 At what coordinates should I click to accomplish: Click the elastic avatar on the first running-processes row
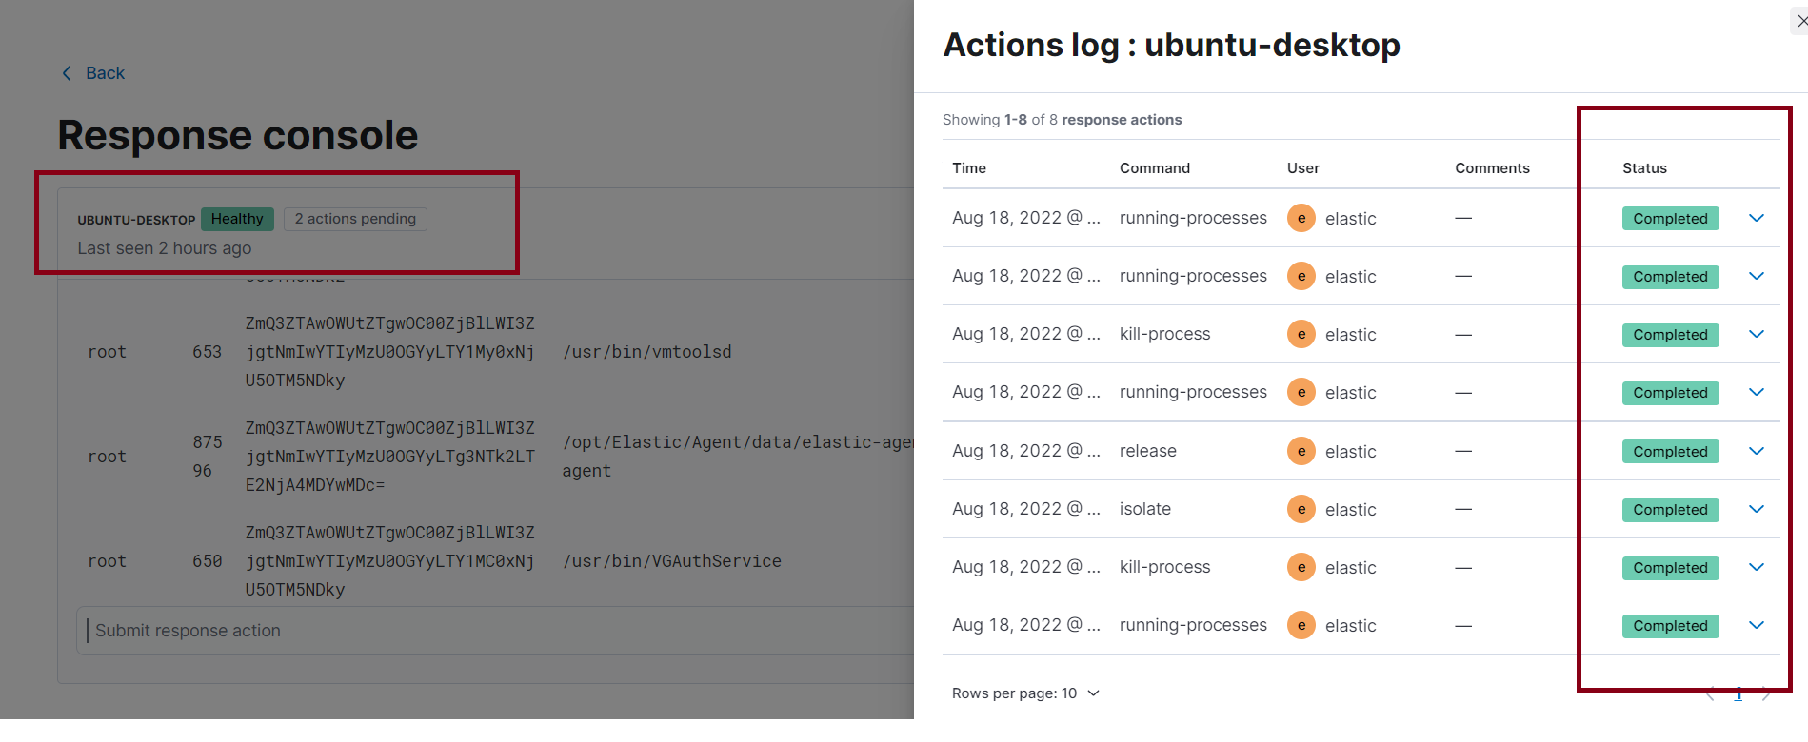1301,218
